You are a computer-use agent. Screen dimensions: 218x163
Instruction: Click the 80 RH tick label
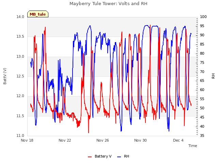pos(202,53)
